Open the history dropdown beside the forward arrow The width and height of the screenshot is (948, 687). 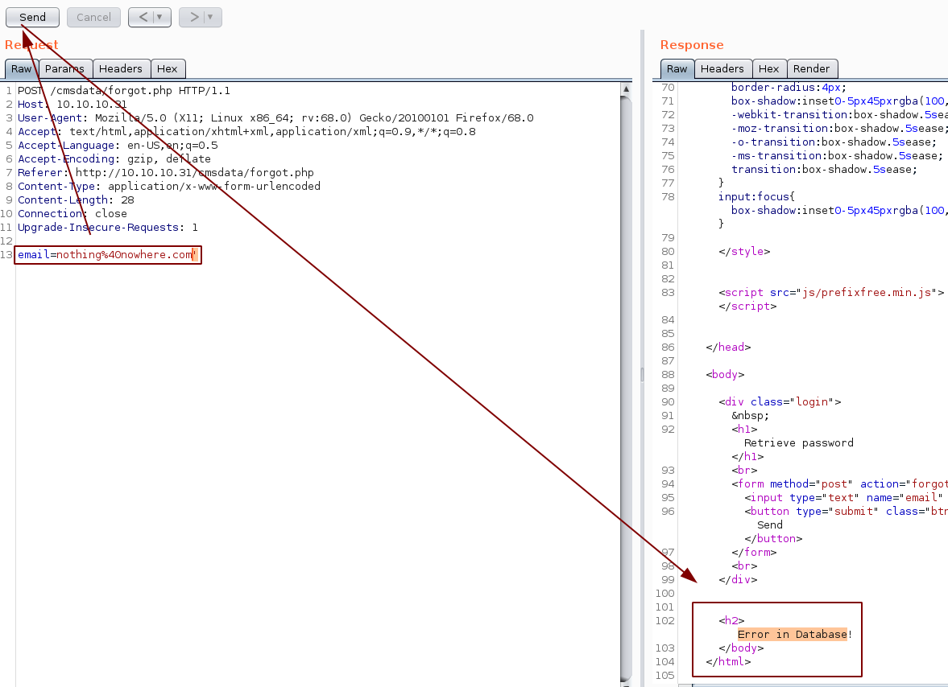tap(211, 18)
